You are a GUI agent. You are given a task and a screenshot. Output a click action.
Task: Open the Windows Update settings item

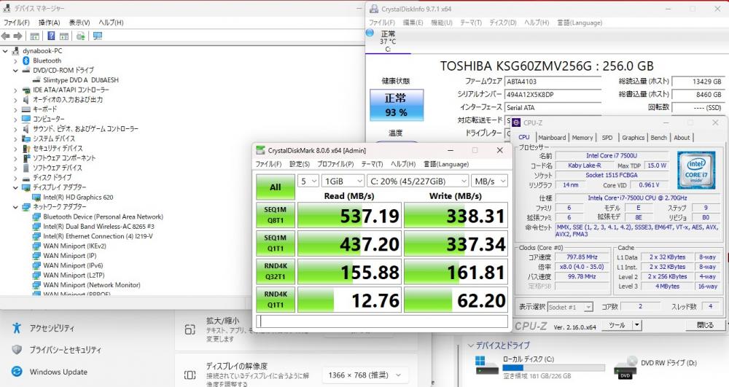point(58,372)
